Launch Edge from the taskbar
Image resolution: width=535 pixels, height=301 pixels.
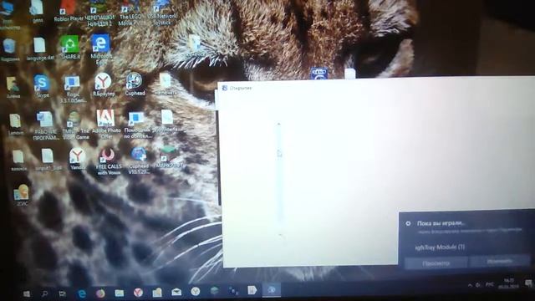click(x=82, y=293)
